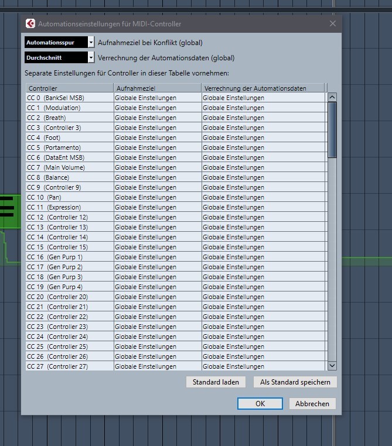The image size is (392, 446).
Task: Click the Controller column header
Action: click(x=69, y=88)
